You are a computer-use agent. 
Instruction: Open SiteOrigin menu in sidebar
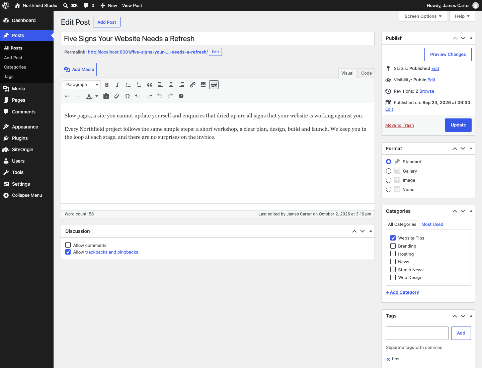(27, 150)
